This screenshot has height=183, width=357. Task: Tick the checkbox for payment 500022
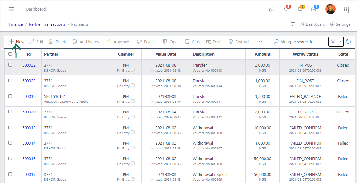click(x=10, y=65)
